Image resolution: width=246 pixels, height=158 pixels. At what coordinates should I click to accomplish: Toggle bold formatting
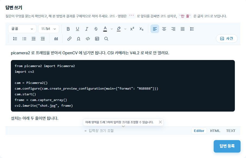tap(68, 29)
